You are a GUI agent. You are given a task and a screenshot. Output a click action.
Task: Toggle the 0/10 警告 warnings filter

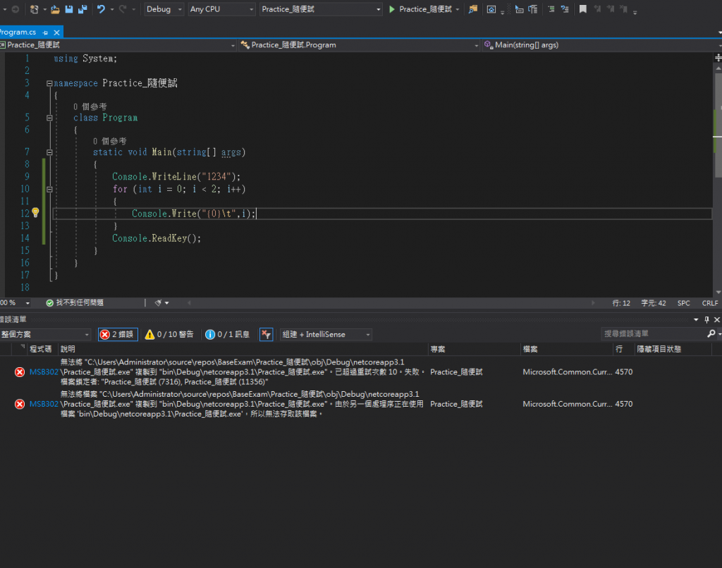pyautogui.click(x=169, y=335)
